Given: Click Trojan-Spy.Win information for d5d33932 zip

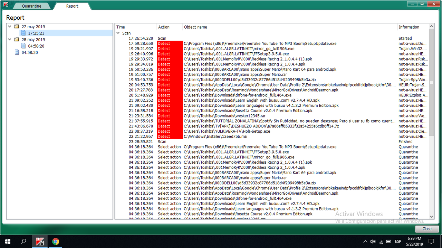Looking at the screenshot, I should coord(413,80).
